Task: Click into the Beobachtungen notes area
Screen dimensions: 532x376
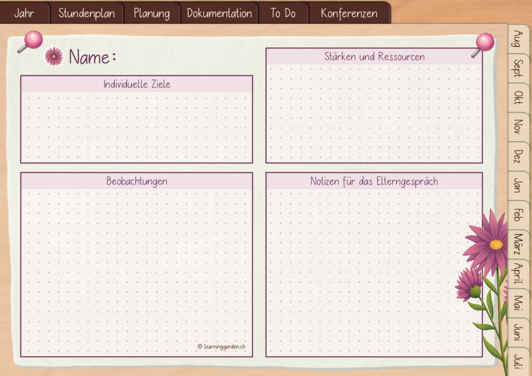Action: click(137, 272)
